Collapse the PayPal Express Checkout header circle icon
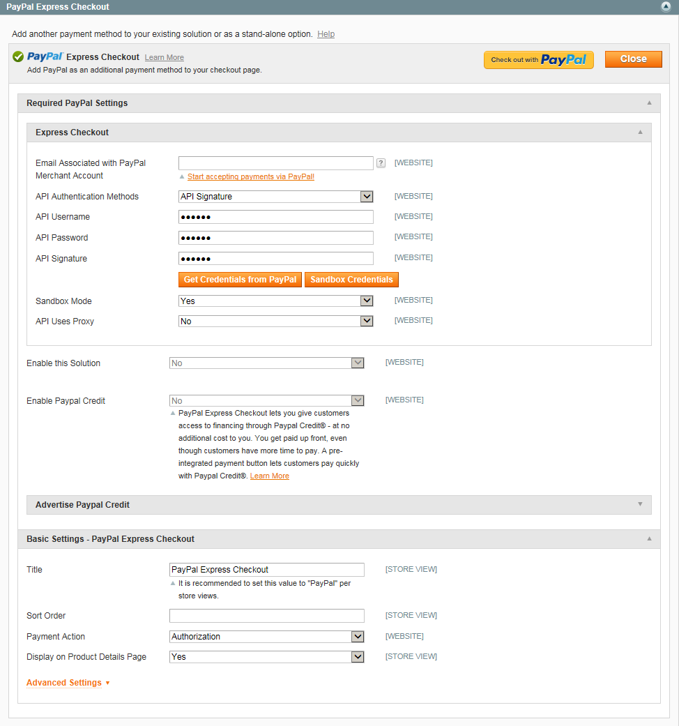 (x=666, y=6)
